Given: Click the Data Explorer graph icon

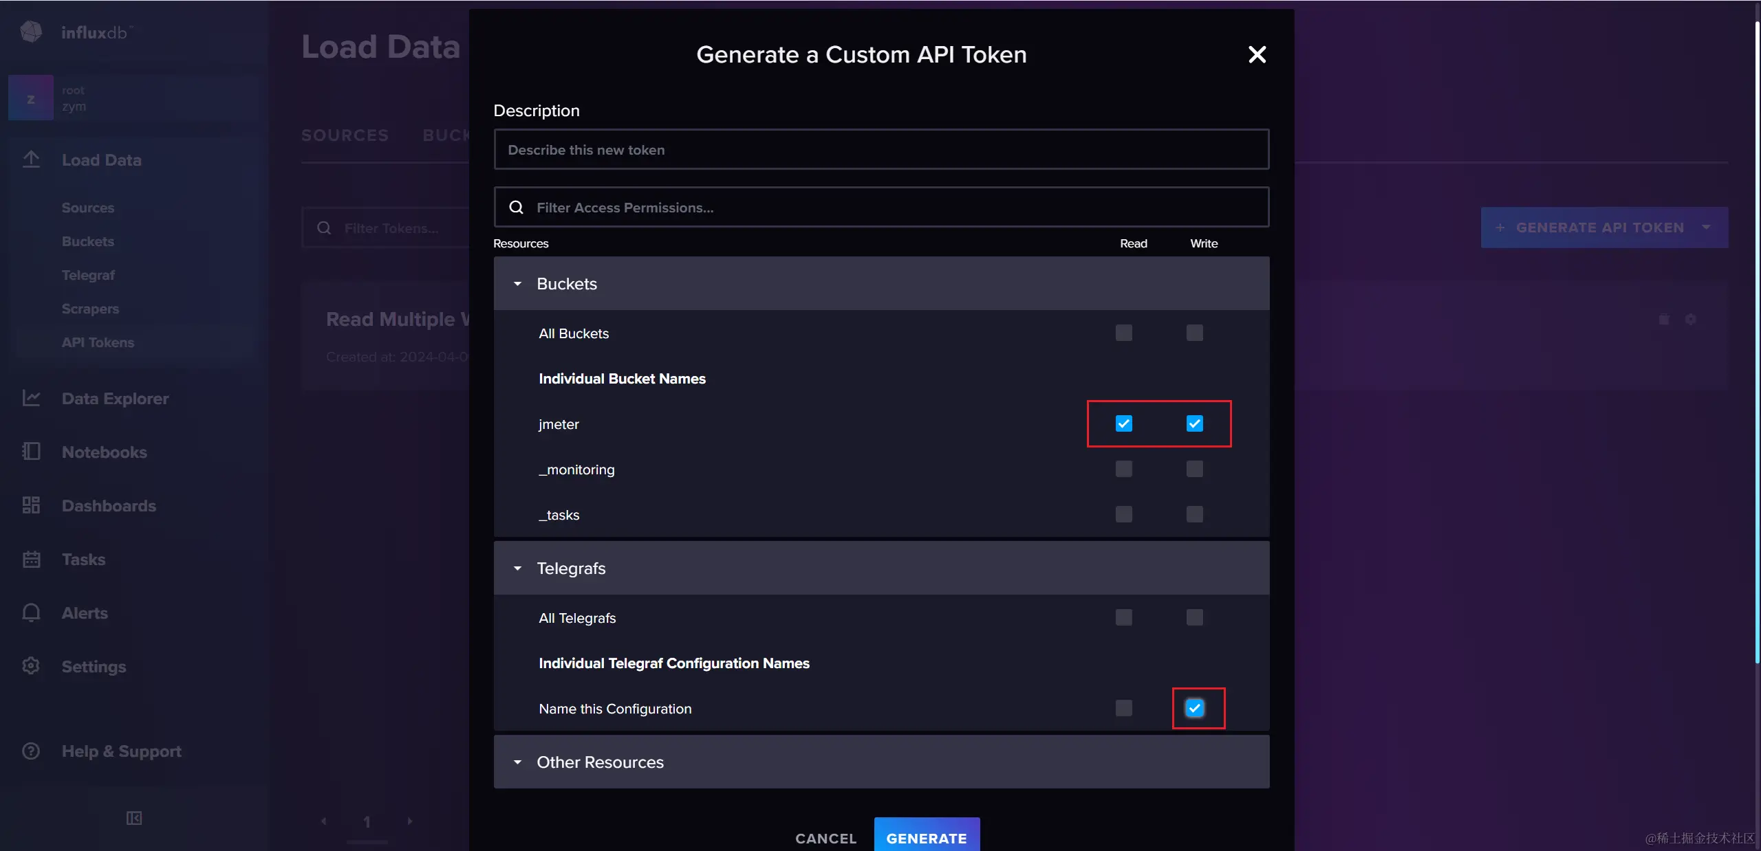Looking at the screenshot, I should click(31, 398).
